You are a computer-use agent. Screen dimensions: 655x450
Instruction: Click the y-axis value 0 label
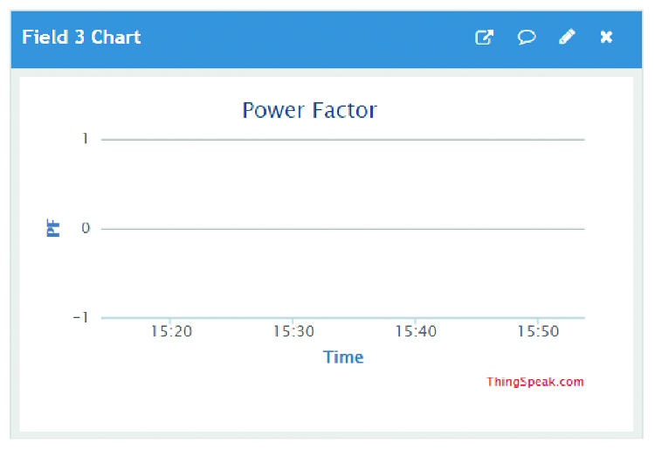[86, 229]
